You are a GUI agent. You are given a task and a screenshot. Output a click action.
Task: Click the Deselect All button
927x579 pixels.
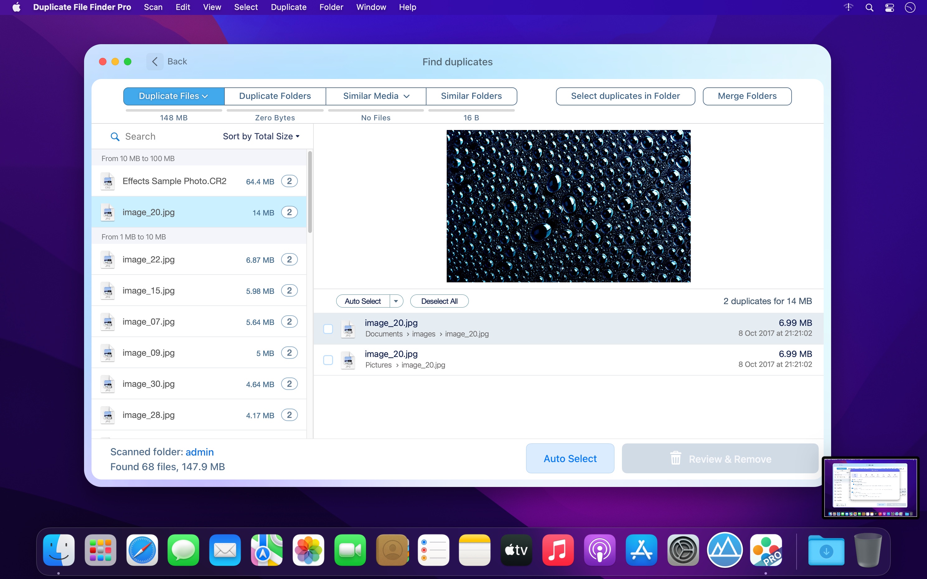439,301
